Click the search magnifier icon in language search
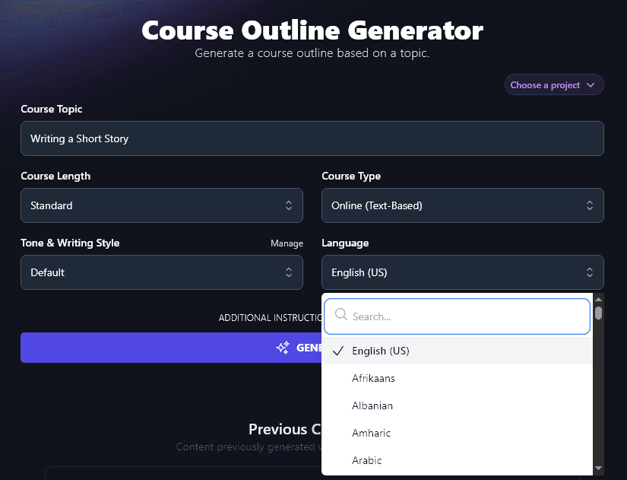 click(340, 315)
